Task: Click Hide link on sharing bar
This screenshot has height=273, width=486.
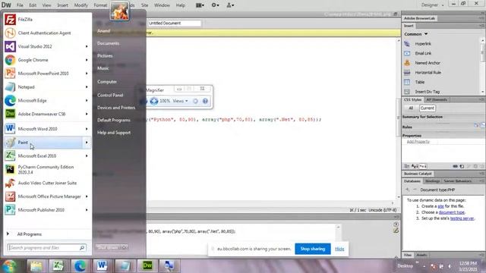Action: 339,249
